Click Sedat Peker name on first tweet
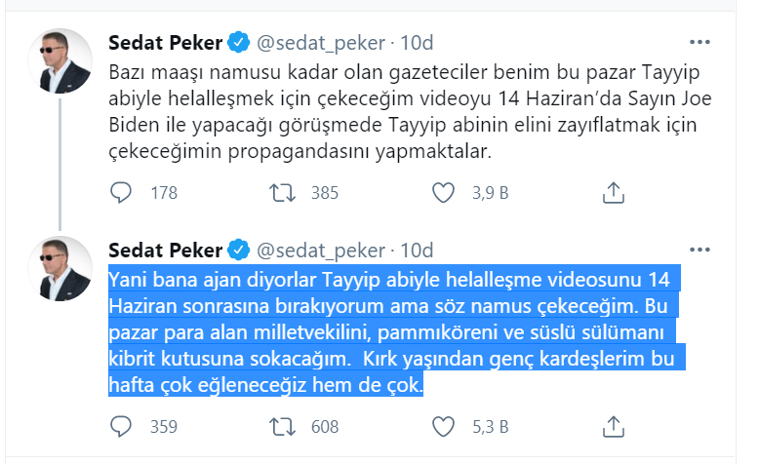Viewport: 759px width, 464px height. point(165,43)
